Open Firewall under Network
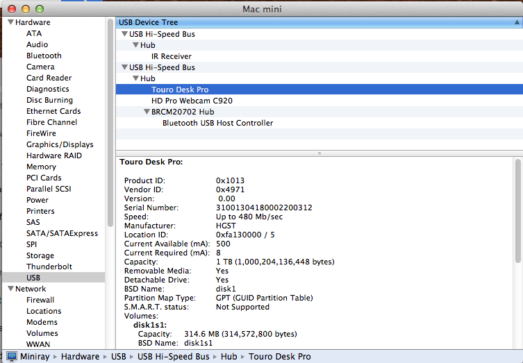Viewport: 523px width, 363px height. 40,300
